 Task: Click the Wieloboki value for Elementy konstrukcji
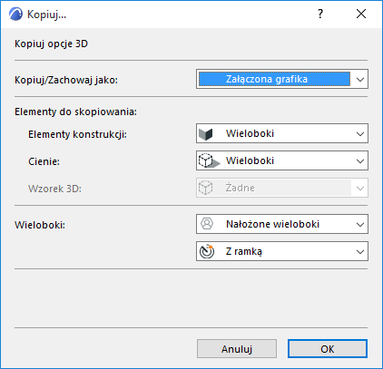point(250,133)
